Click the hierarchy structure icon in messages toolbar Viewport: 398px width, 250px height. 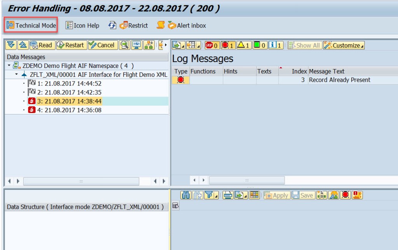click(149, 45)
